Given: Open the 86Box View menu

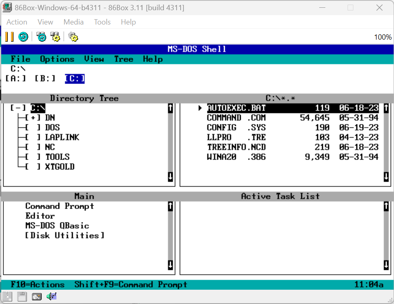Looking at the screenshot, I should 45,22.
